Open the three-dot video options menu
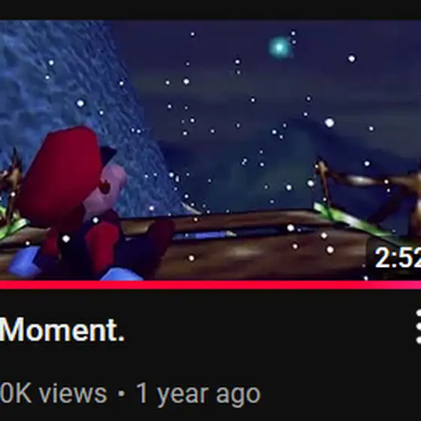The width and height of the screenshot is (421, 421). point(418,326)
